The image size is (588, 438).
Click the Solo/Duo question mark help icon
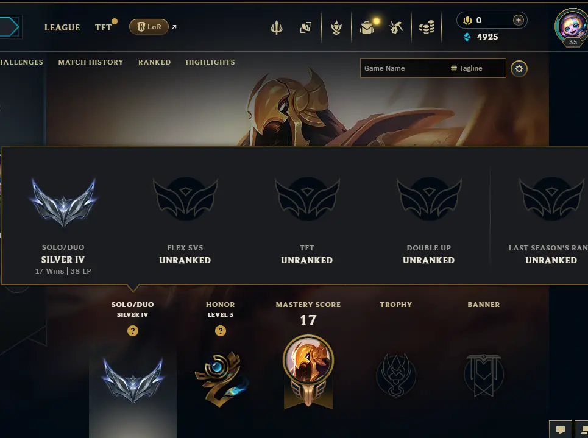click(x=133, y=331)
